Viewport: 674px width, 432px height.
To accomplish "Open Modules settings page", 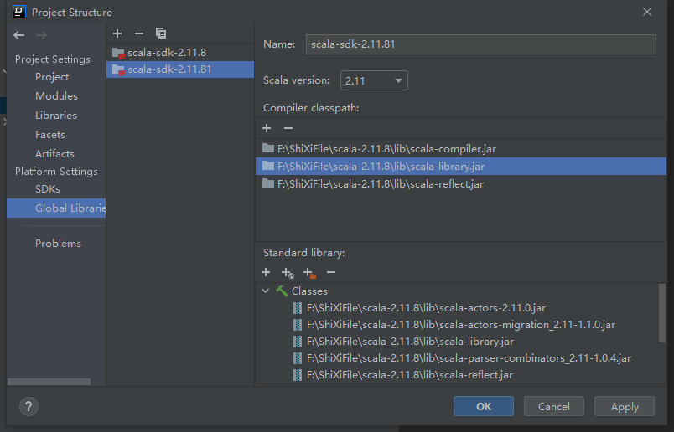I will point(56,95).
